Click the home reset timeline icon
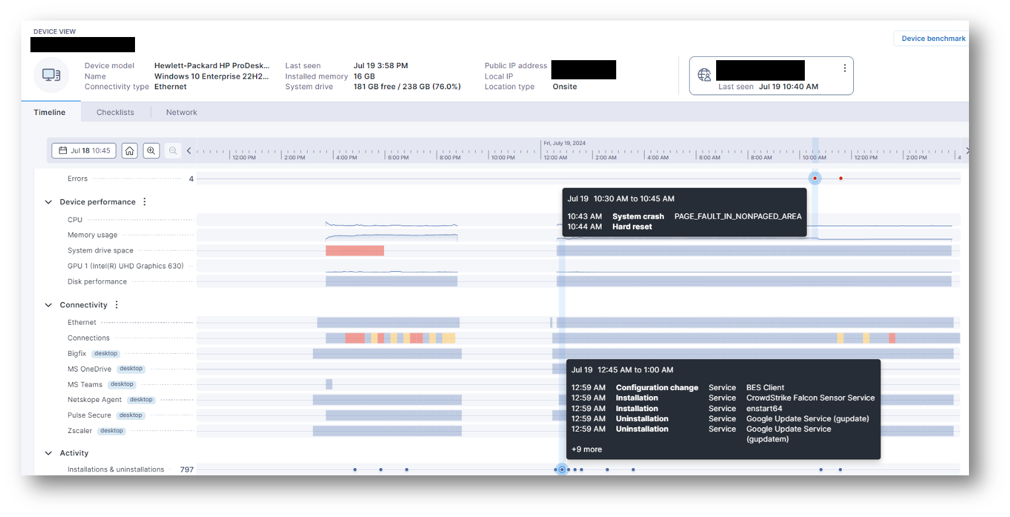This screenshot has width=1010, height=517. tap(130, 151)
